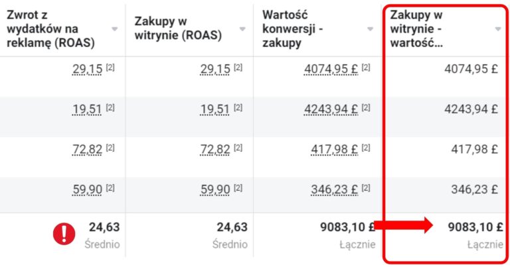Screen dimensions: 510x267
Task: Open dropdown arrow for Zakupy w witrynie - wartość
Action: [x=498, y=29]
